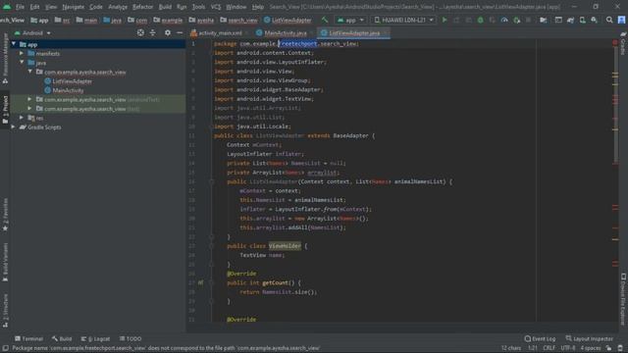
Task: Expand the res folder
Action: coord(22,118)
